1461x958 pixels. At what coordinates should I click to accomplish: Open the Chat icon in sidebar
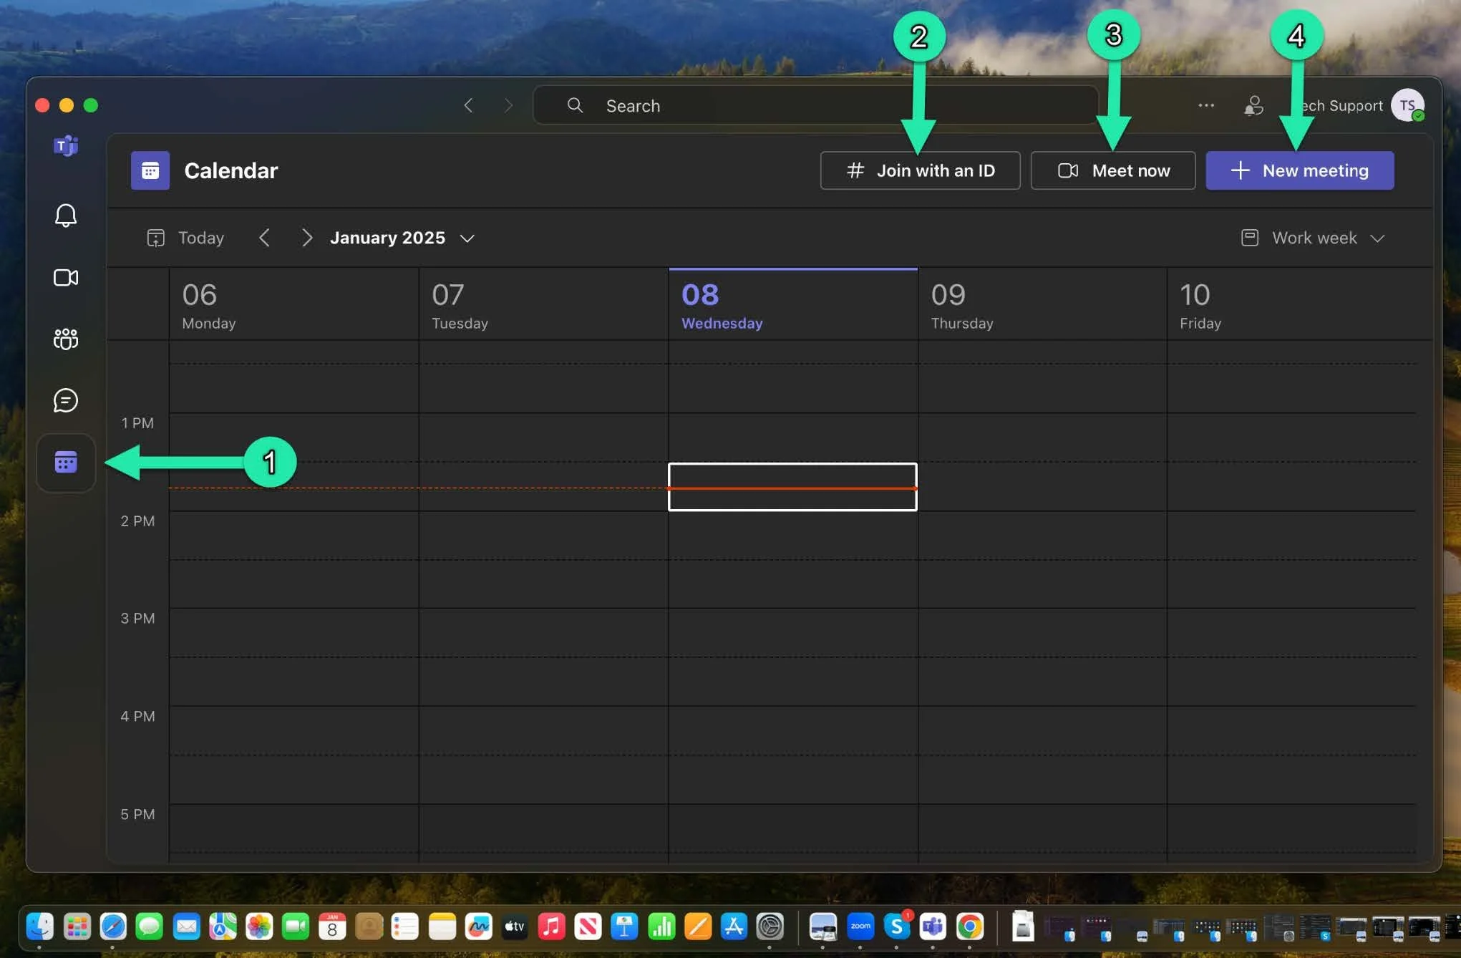65,400
